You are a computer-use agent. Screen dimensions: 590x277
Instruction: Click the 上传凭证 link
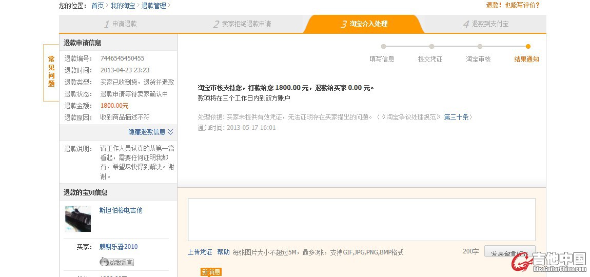click(x=200, y=252)
